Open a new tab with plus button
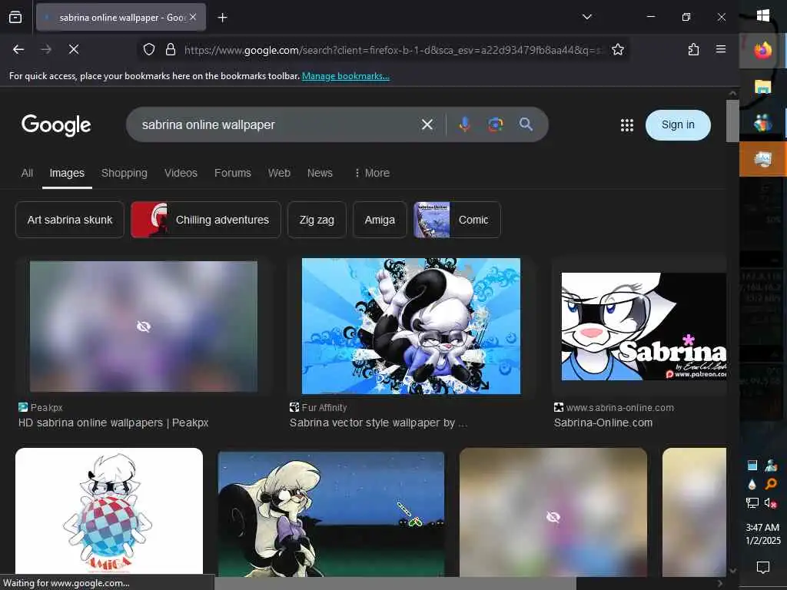Viewport: 787px width, 590px height. tap(222, 18)
